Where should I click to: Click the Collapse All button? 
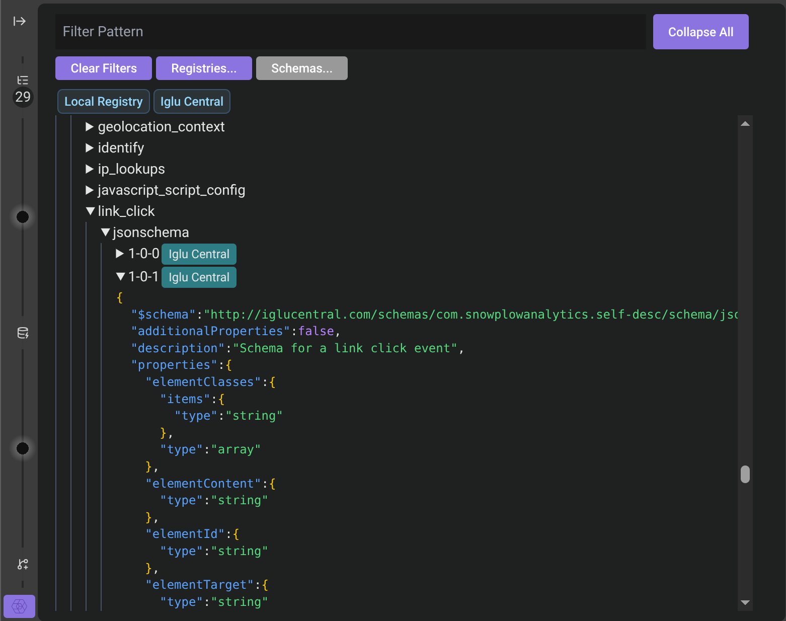[x=700, y=32]
